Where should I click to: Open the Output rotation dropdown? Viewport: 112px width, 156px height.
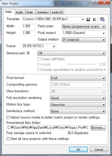click(x=84, y=40)
